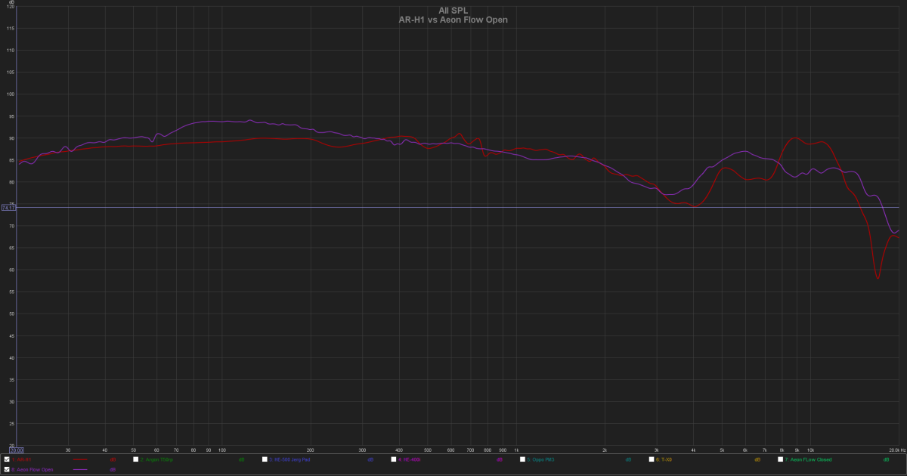Enable the 5: Oppo PM3 trace checkbox
Viewport: 907px width, 476px height.
(x=523, y=459)
